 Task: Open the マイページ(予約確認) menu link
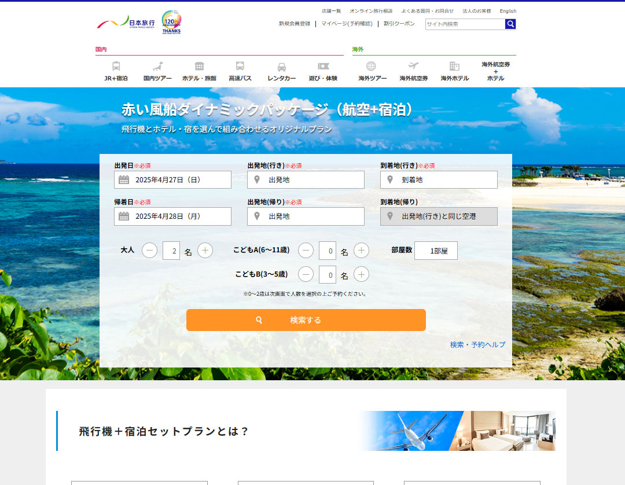click(x=347, y=24)
